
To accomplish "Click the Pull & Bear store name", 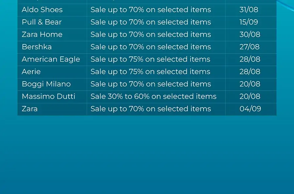I will pyautogui.click(x=41, y=22).
